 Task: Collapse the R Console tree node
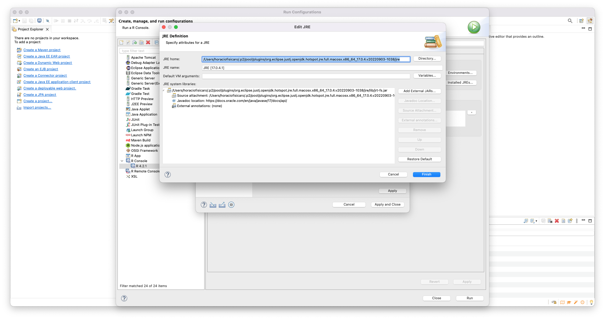[122, 161]
